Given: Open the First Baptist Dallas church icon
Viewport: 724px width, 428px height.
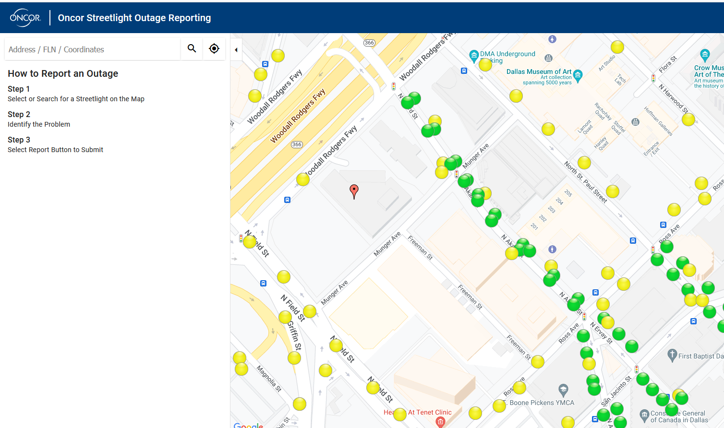Looking at the screenshot, I should 672,355.
